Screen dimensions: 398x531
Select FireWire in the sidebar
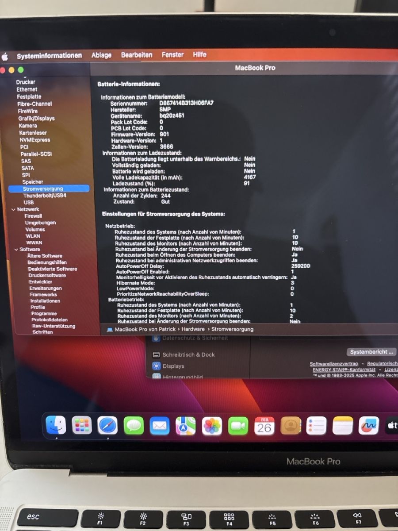point(28,111)
